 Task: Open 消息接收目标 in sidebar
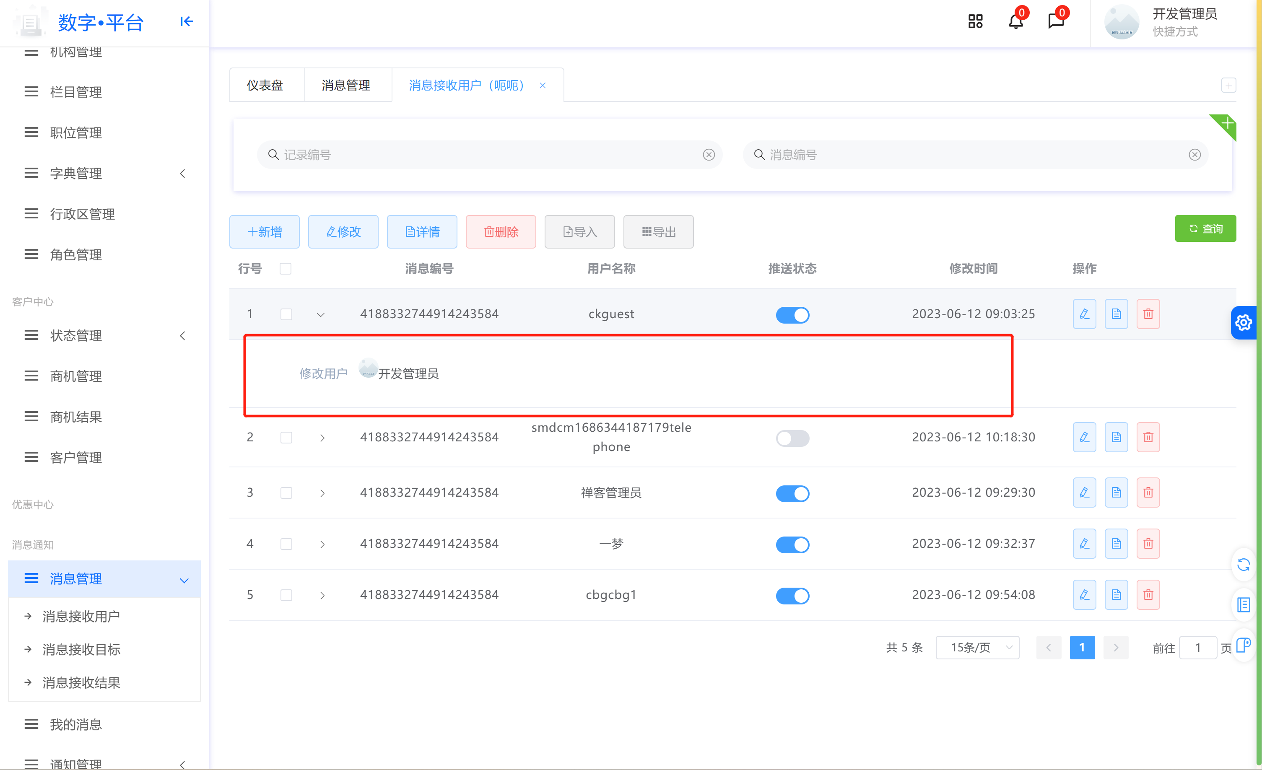point(81,650)
